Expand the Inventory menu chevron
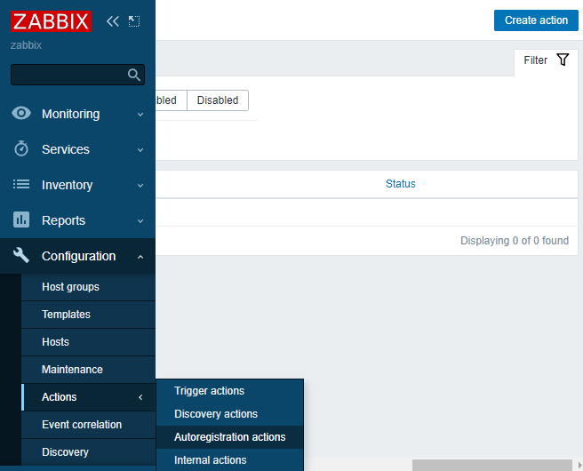Image resolution: width=583 pixels, height=471 pixels. [140, 186]
